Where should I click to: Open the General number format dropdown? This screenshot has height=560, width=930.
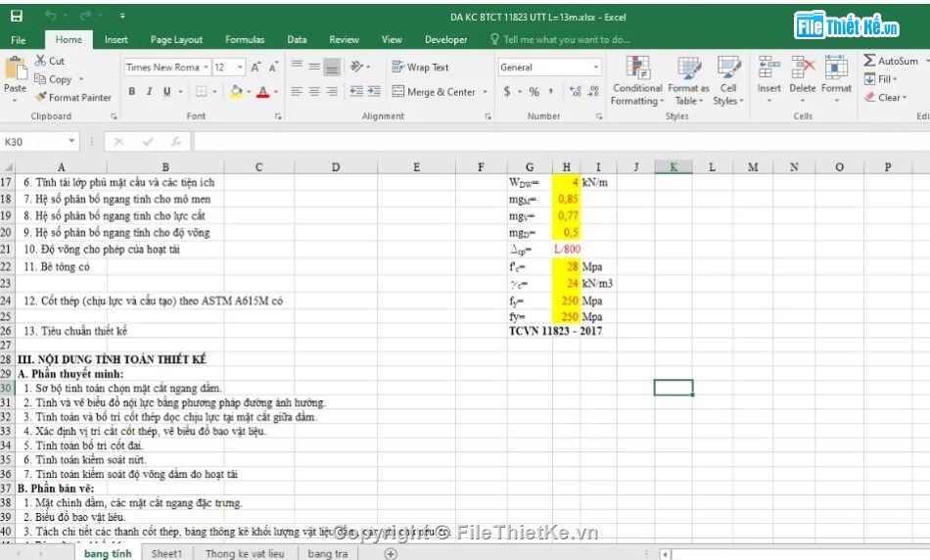(x=595, y=67)
